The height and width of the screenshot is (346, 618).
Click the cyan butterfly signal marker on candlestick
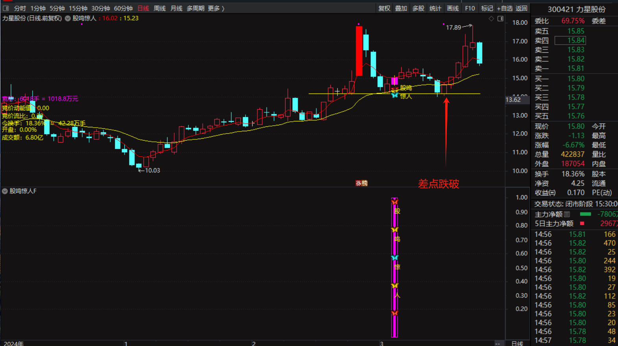pyautogui.click(x=395, y=95)
